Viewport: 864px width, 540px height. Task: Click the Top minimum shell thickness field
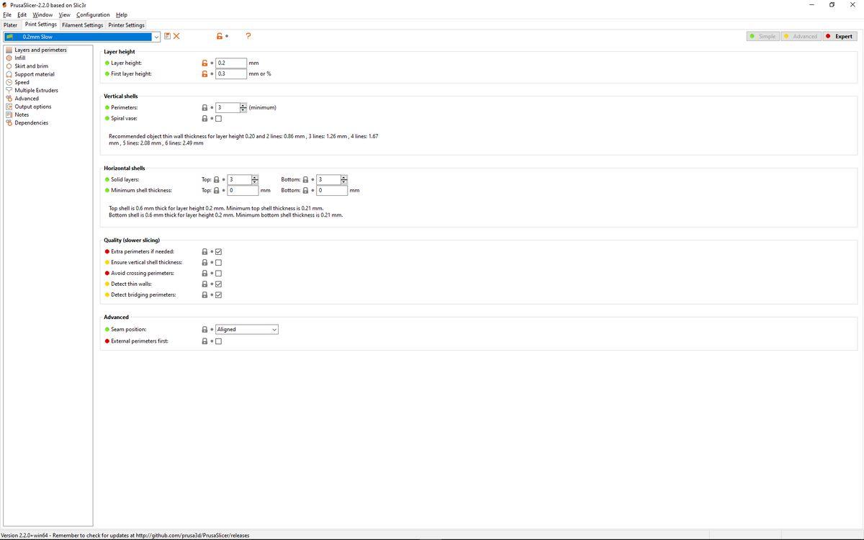tap(243, 190)
